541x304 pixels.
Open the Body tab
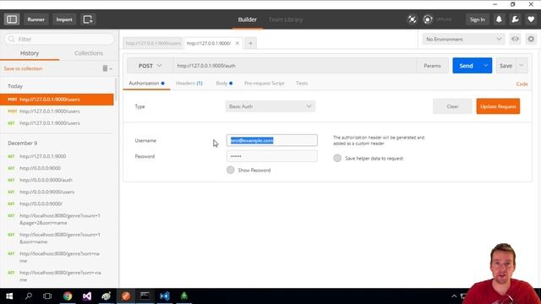pos(224,83)
